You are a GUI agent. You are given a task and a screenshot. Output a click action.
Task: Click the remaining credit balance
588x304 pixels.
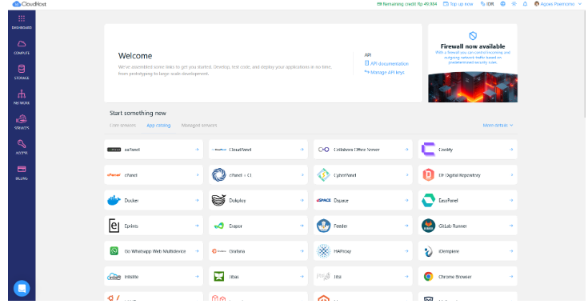(x=407, y=4)
